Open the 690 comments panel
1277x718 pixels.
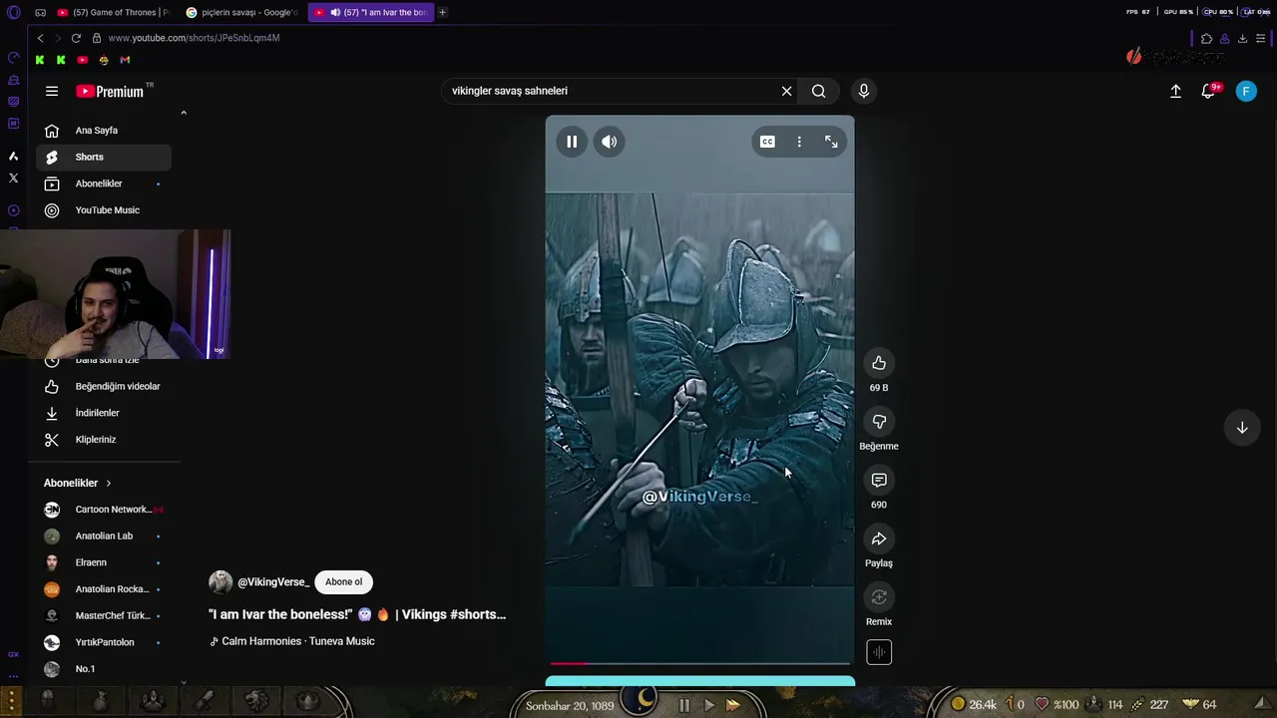point(879,481)
